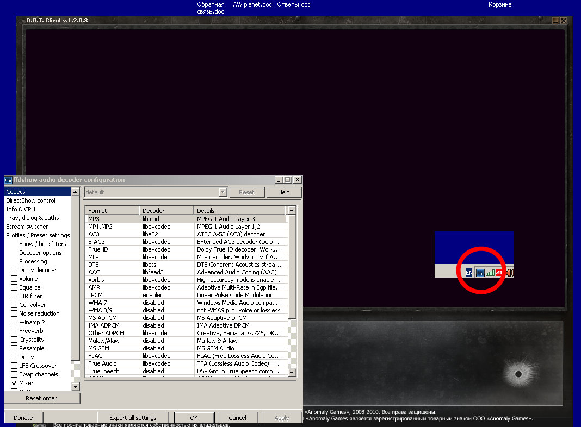Click the Details column header
The width and height of the screenshot is (581, 427).
[239, 211]
